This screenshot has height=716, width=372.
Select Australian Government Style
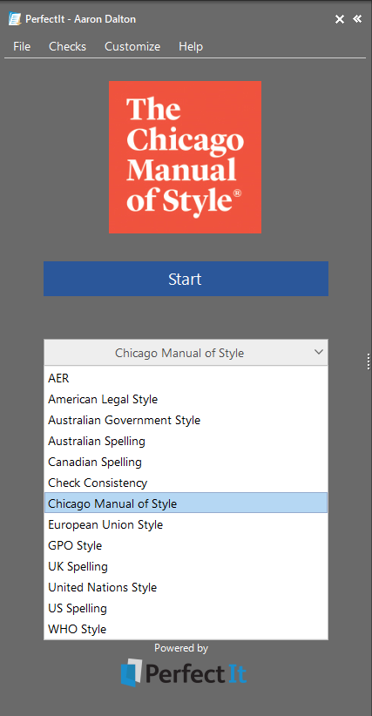pyautogui.click(x=186, y=420)
